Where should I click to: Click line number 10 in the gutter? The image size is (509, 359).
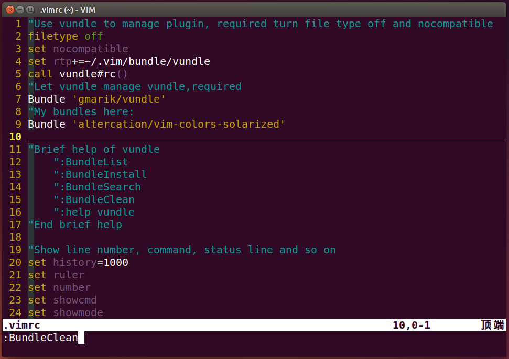(x=15, y=137)
